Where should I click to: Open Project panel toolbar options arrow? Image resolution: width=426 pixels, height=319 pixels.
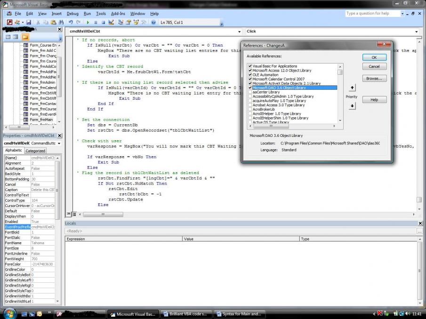coord(60,39)
